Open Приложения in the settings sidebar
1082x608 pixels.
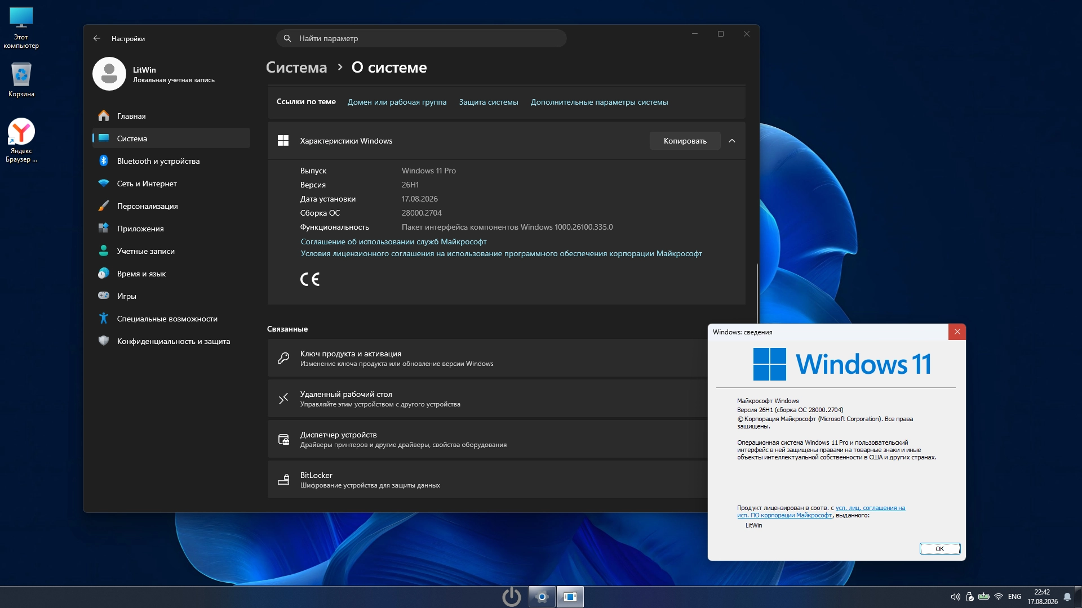171,229
